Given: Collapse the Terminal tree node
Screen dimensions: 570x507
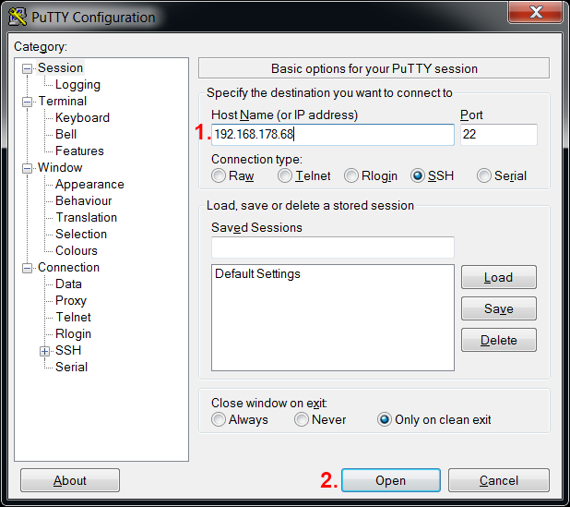Looking at the screenshot, I should click(27, 102).
